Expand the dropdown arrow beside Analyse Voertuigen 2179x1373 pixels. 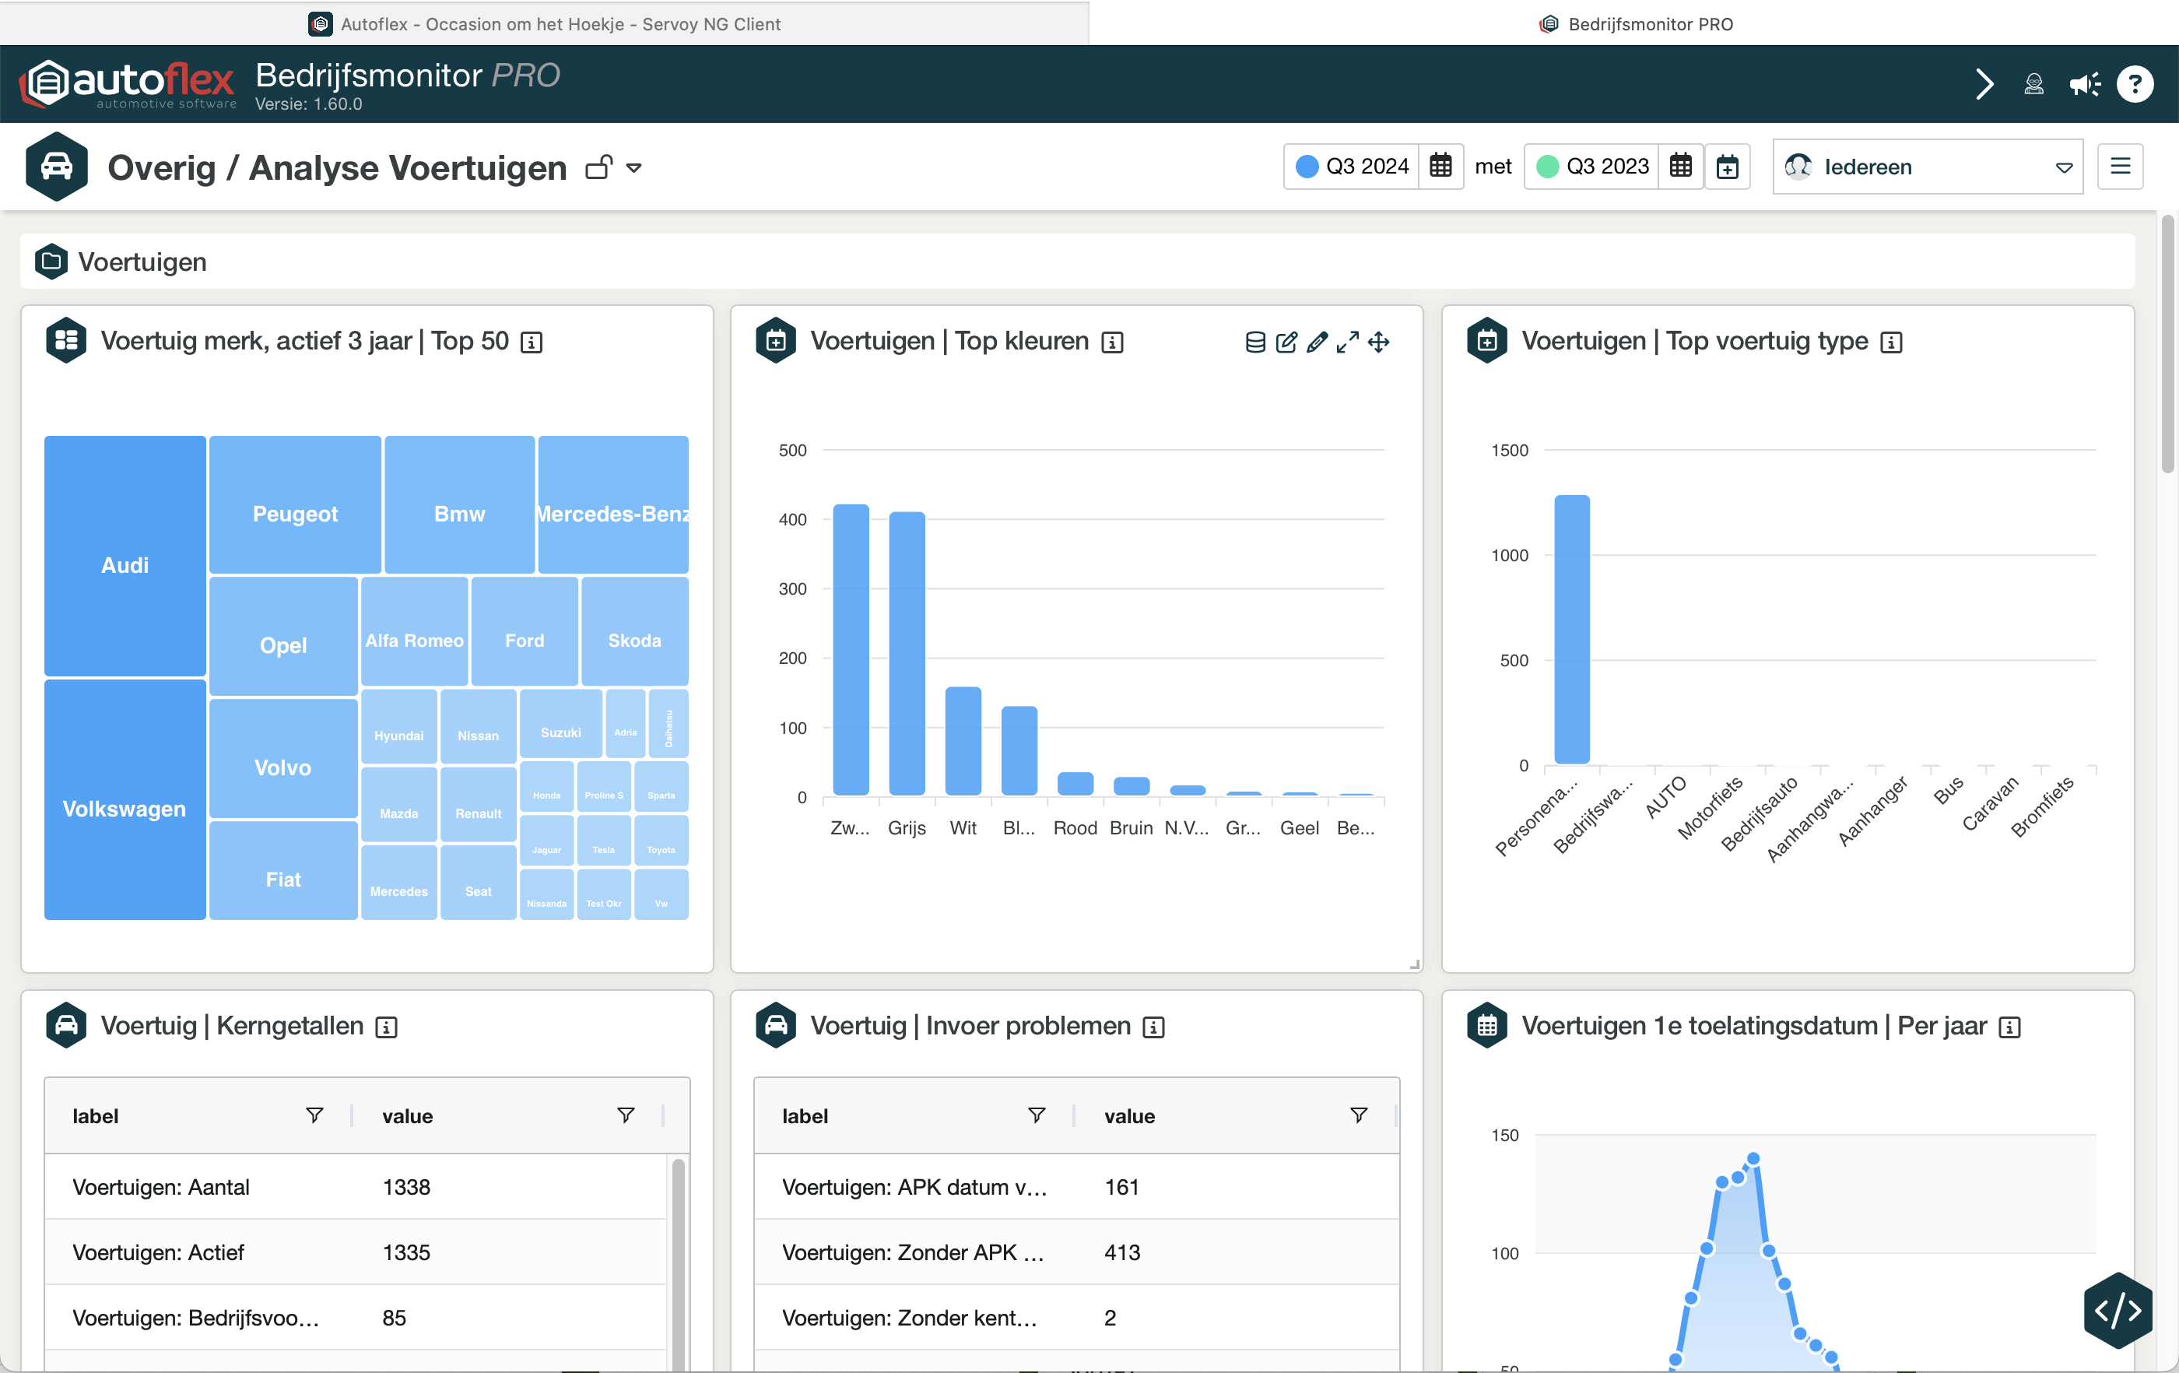(634, 168)
